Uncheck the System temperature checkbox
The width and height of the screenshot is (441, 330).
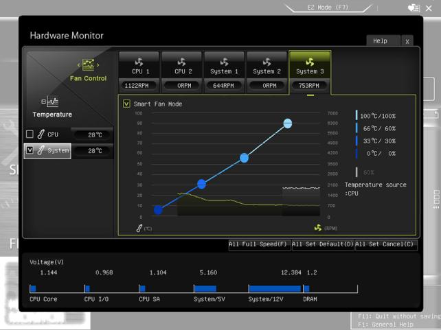point(30,150)
